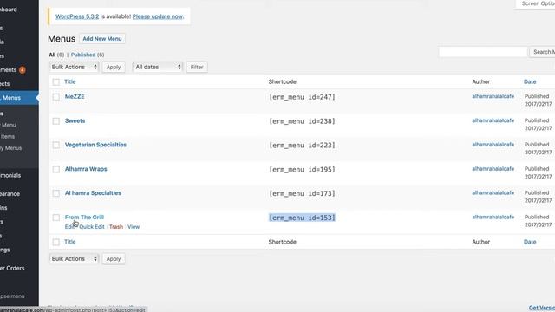The width and height of the screenshot is (555, 312).
Task: Open the Sweets menu
Action: 75,120
